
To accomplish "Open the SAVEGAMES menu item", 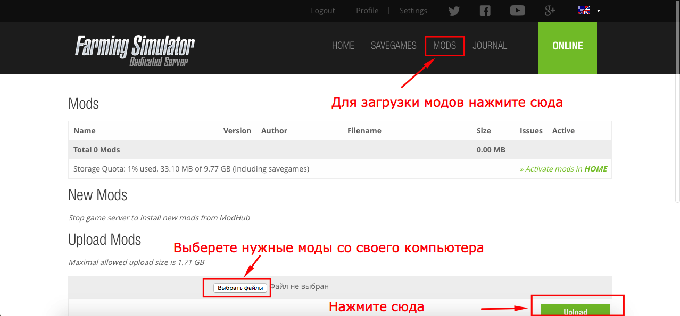I will [393, 46].
